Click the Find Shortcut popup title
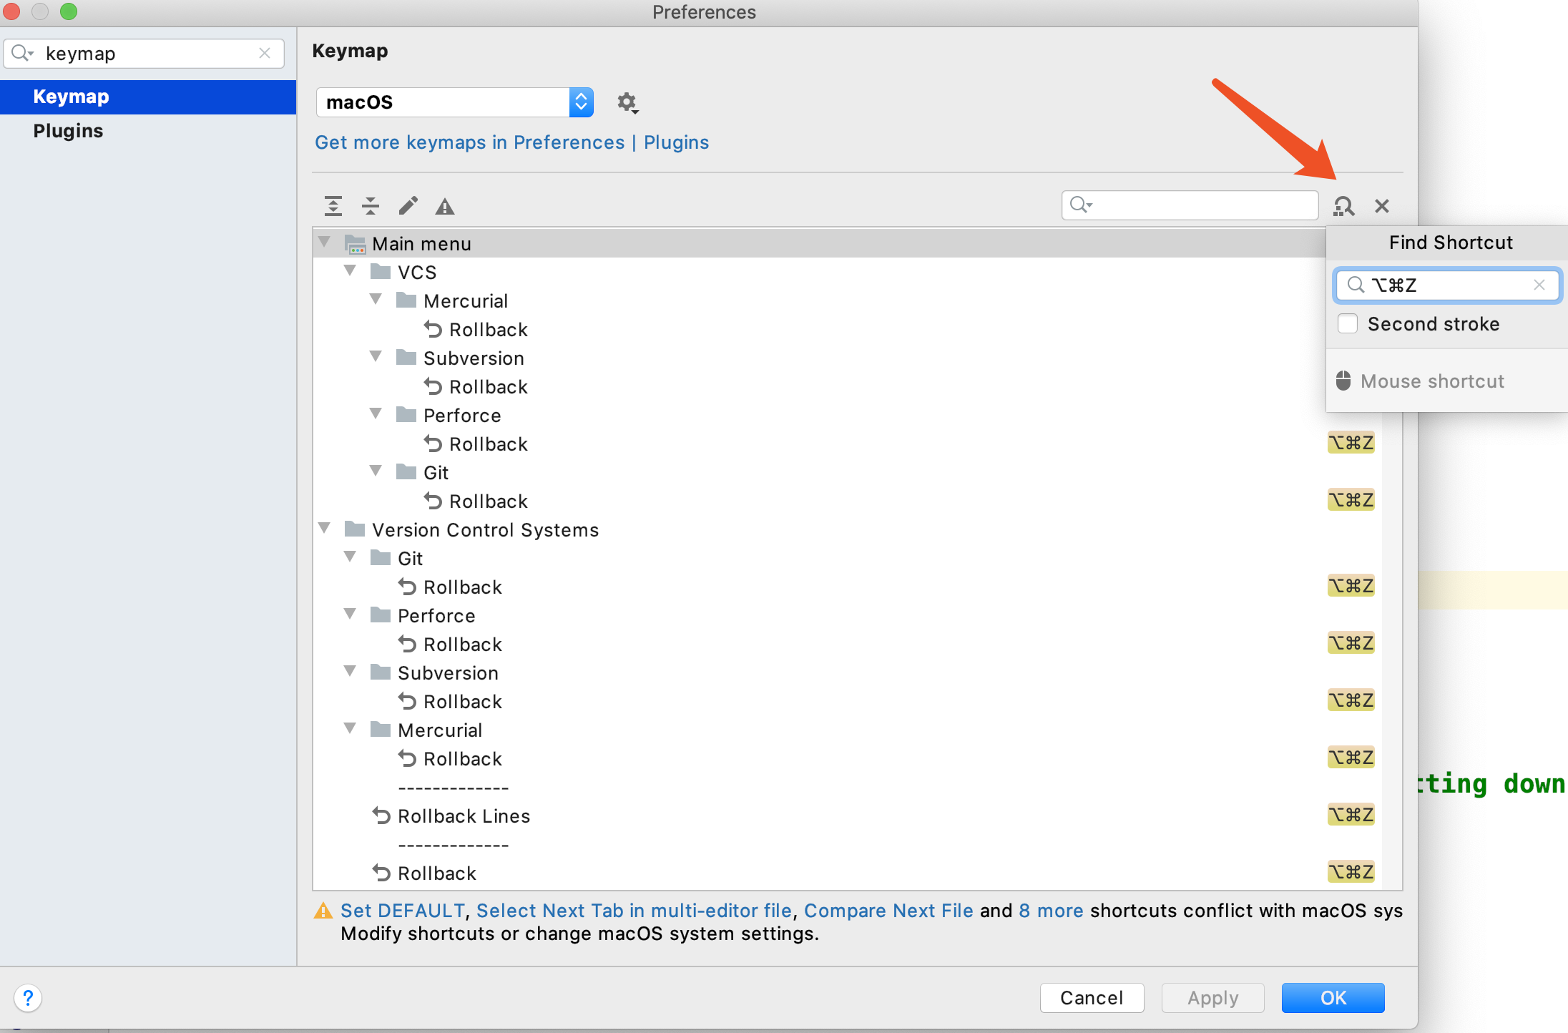Image resolution: width=1568 pixels, height=1033 pixels. 1451,243
